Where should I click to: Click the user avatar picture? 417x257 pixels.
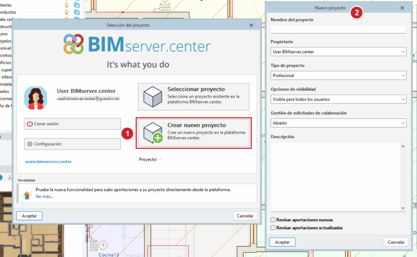click(x=35, y=98)
